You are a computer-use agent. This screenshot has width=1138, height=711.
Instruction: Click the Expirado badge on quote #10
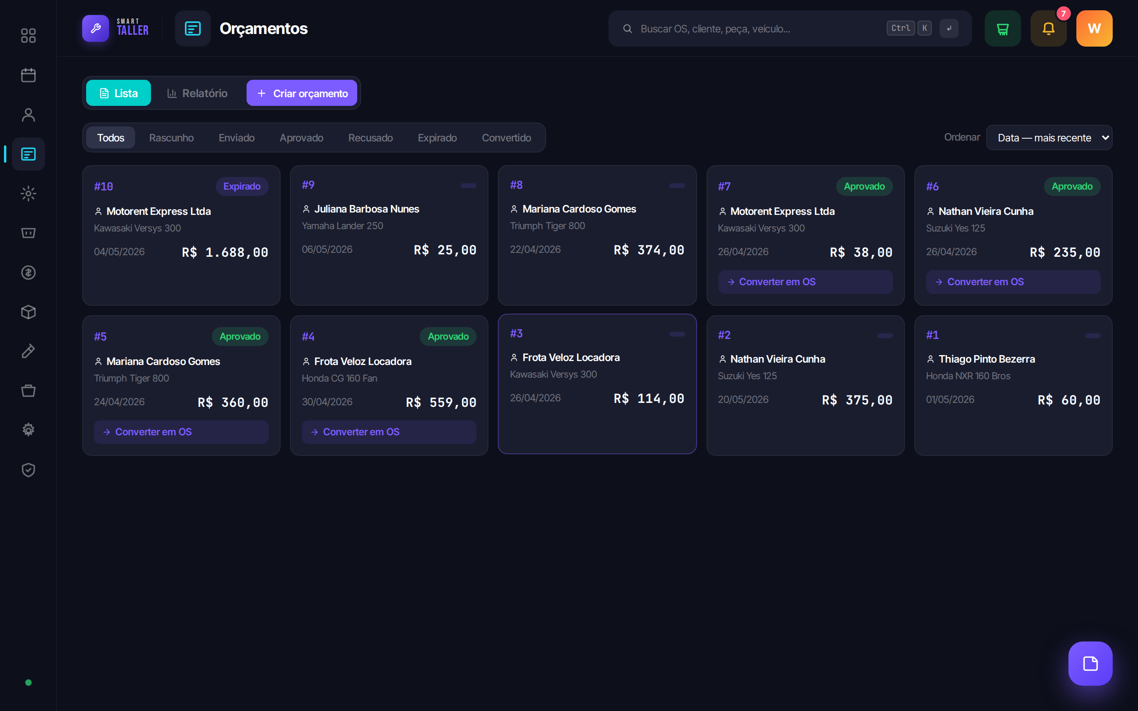tap(242, 186)
